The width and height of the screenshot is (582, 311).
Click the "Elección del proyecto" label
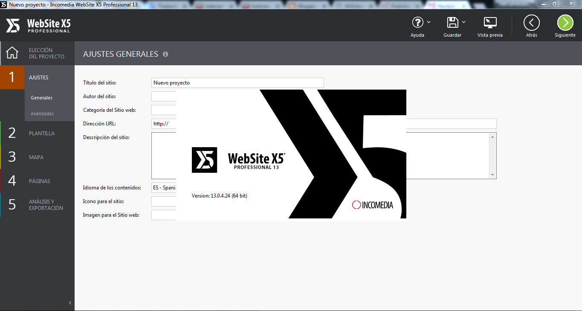(x=46, y=53)
